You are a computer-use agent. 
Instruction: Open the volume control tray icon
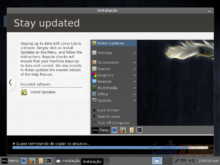[192, 161]
